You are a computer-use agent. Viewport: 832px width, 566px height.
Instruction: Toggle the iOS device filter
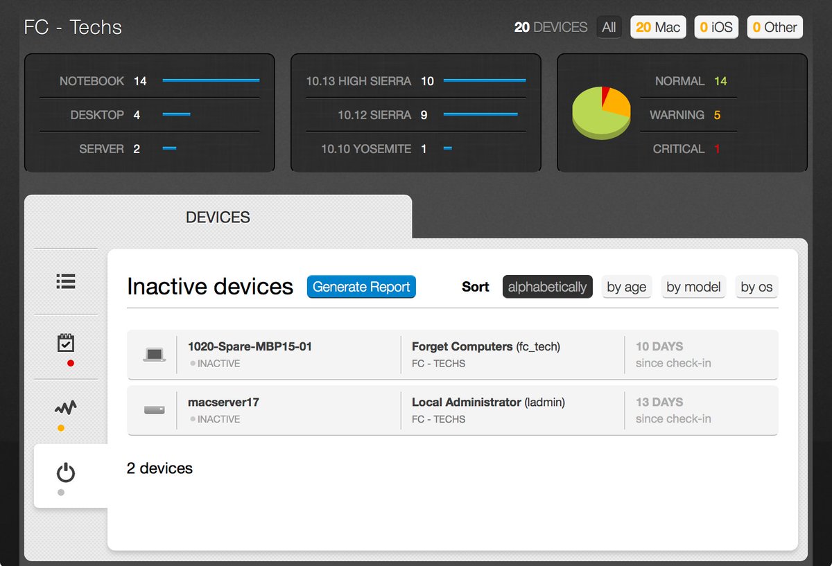pos(716,27)
